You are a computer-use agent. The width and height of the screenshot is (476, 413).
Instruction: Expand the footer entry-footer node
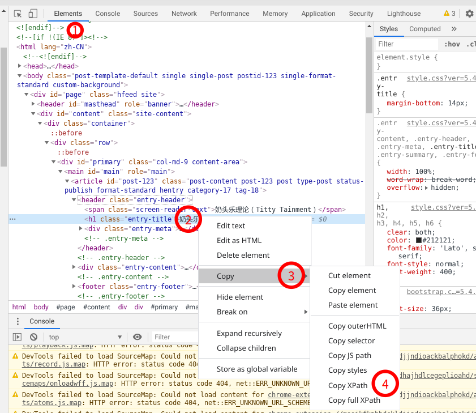74,286
